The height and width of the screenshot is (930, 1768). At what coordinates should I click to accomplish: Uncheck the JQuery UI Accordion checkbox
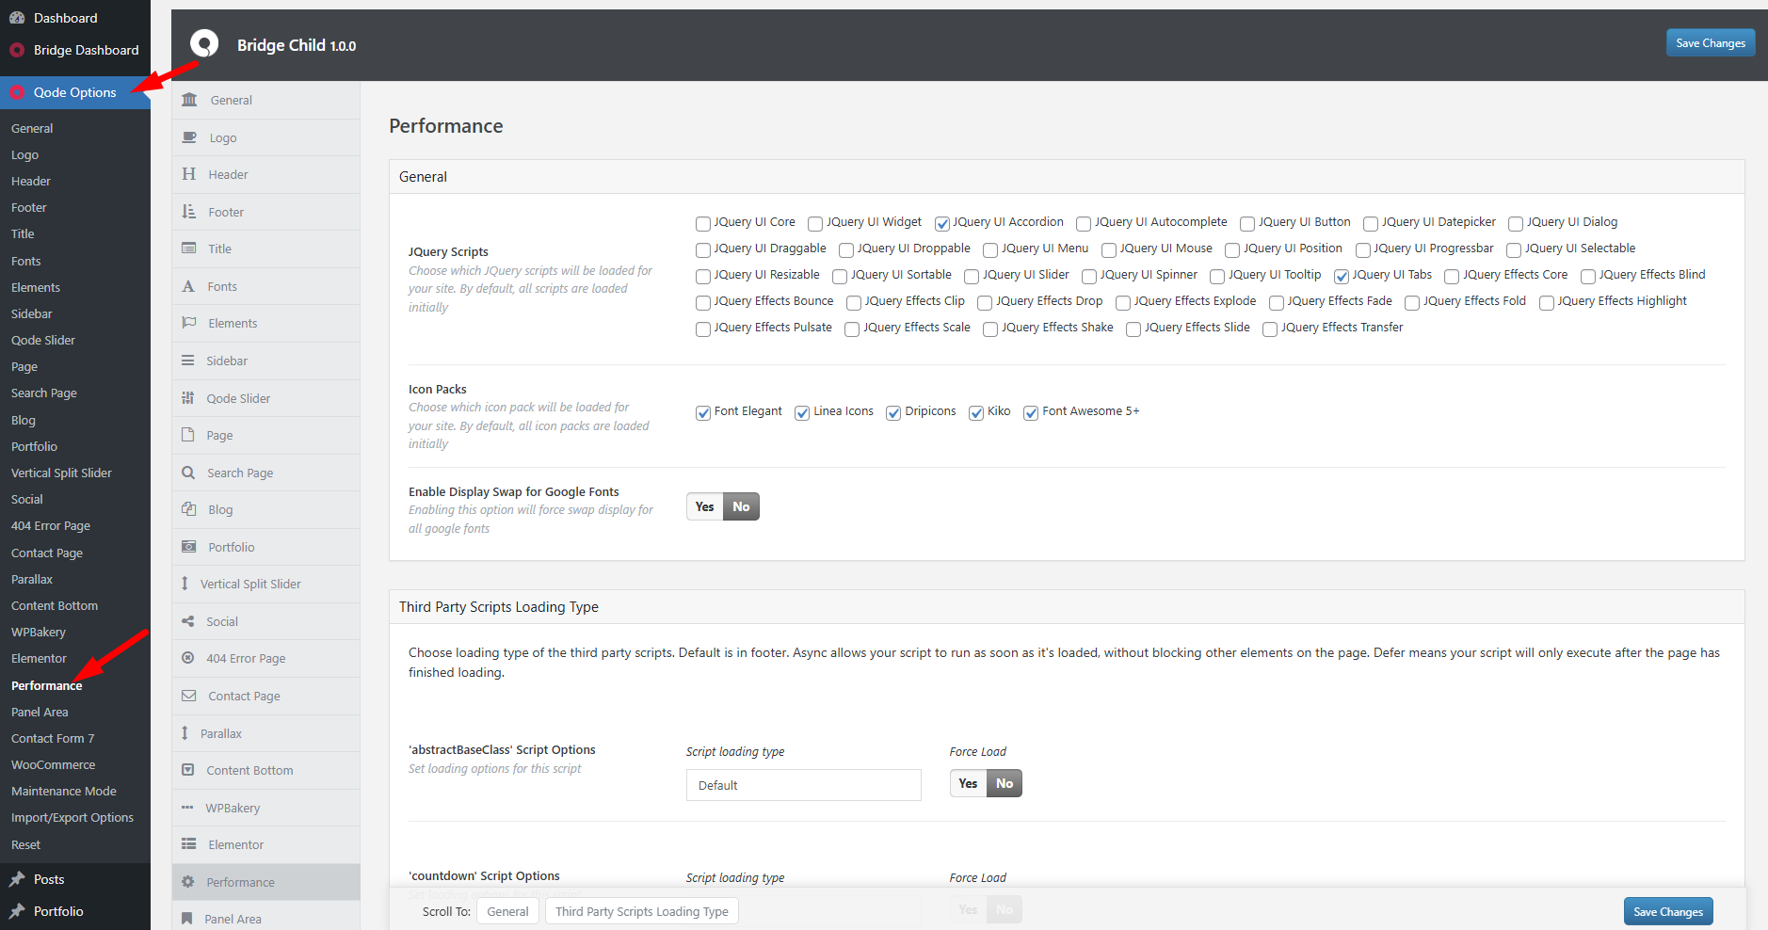point(942,223)
